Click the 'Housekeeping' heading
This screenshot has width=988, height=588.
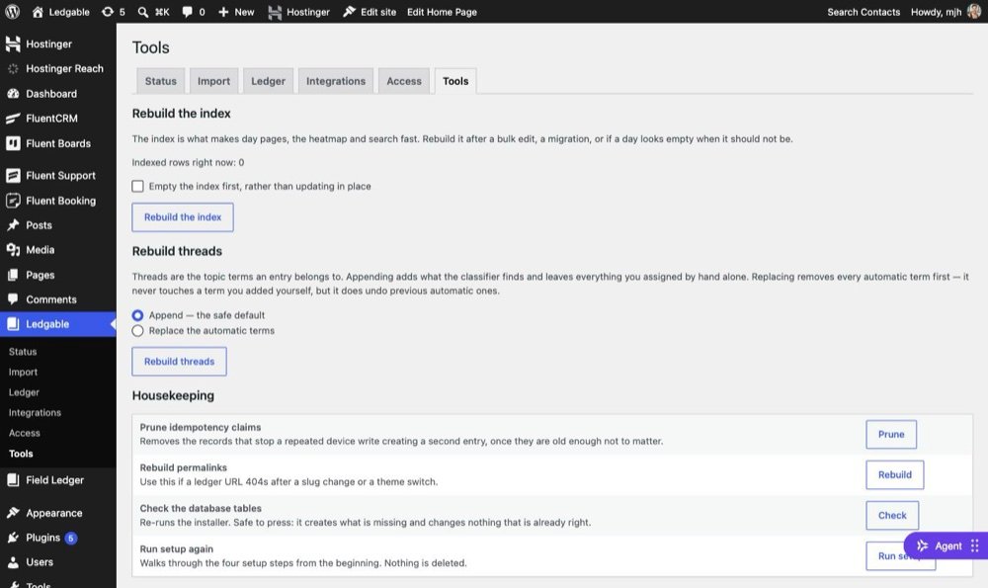[x=173, y=395]
